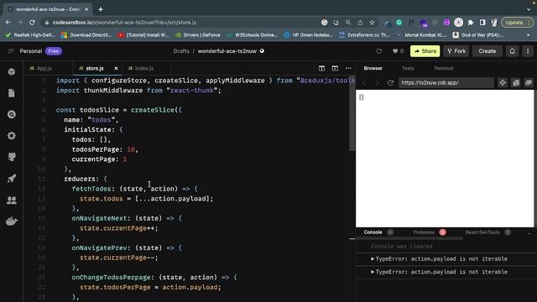Bookmark this page with the star icon
The image size is (537, 302).
point(372,23)
